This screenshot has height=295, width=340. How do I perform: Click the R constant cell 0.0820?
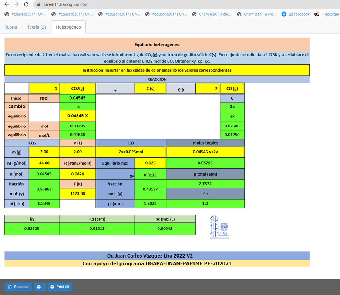[x=78, y=174]
